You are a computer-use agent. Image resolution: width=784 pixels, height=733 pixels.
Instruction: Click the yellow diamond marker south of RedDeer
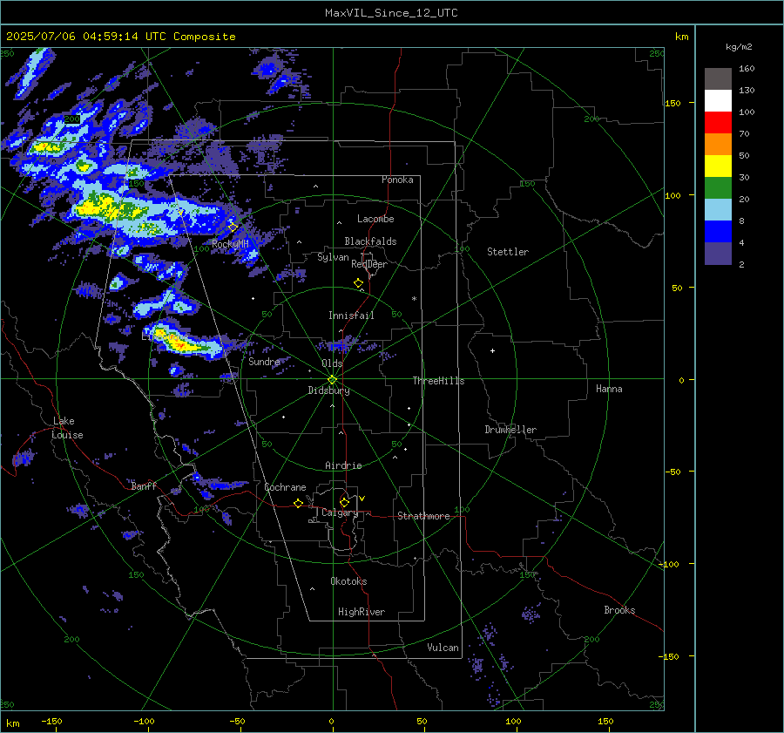point(359,283)
